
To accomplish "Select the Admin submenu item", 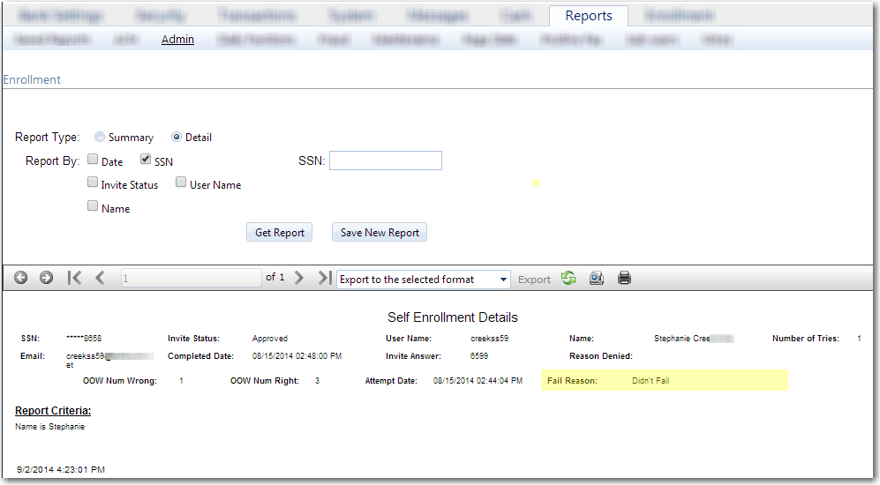I will [177, 40].
